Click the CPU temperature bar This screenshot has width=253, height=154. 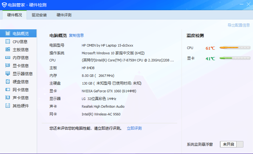pos(235,48)
